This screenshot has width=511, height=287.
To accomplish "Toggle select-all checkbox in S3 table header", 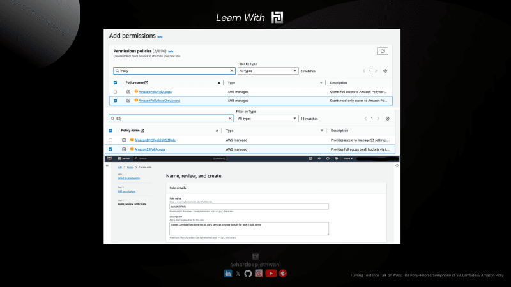I will (x=111, y=131).
